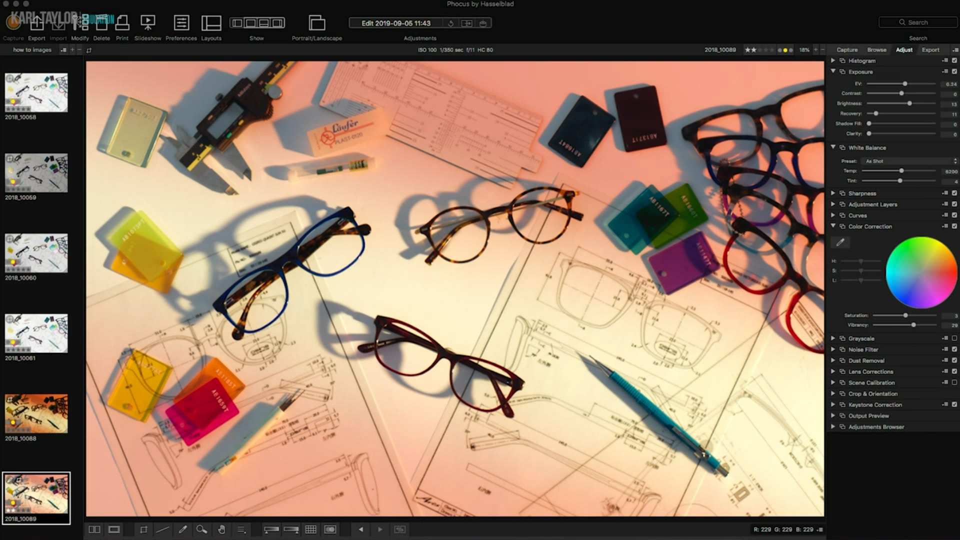
Task: Adjust the Vibrancy slider handle
Action: coord(913,325)
